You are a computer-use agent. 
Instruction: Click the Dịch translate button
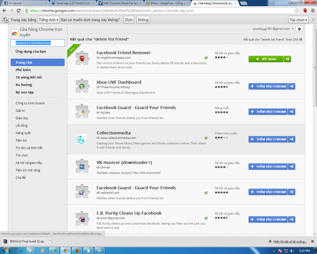tap(128, 20)
